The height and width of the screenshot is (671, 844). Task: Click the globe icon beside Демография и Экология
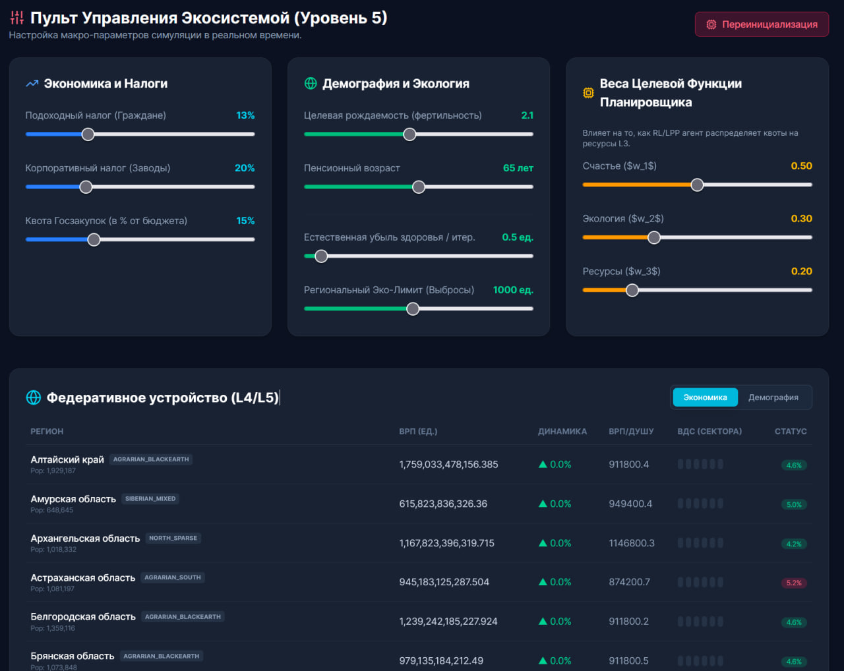(x=311, y=84)
